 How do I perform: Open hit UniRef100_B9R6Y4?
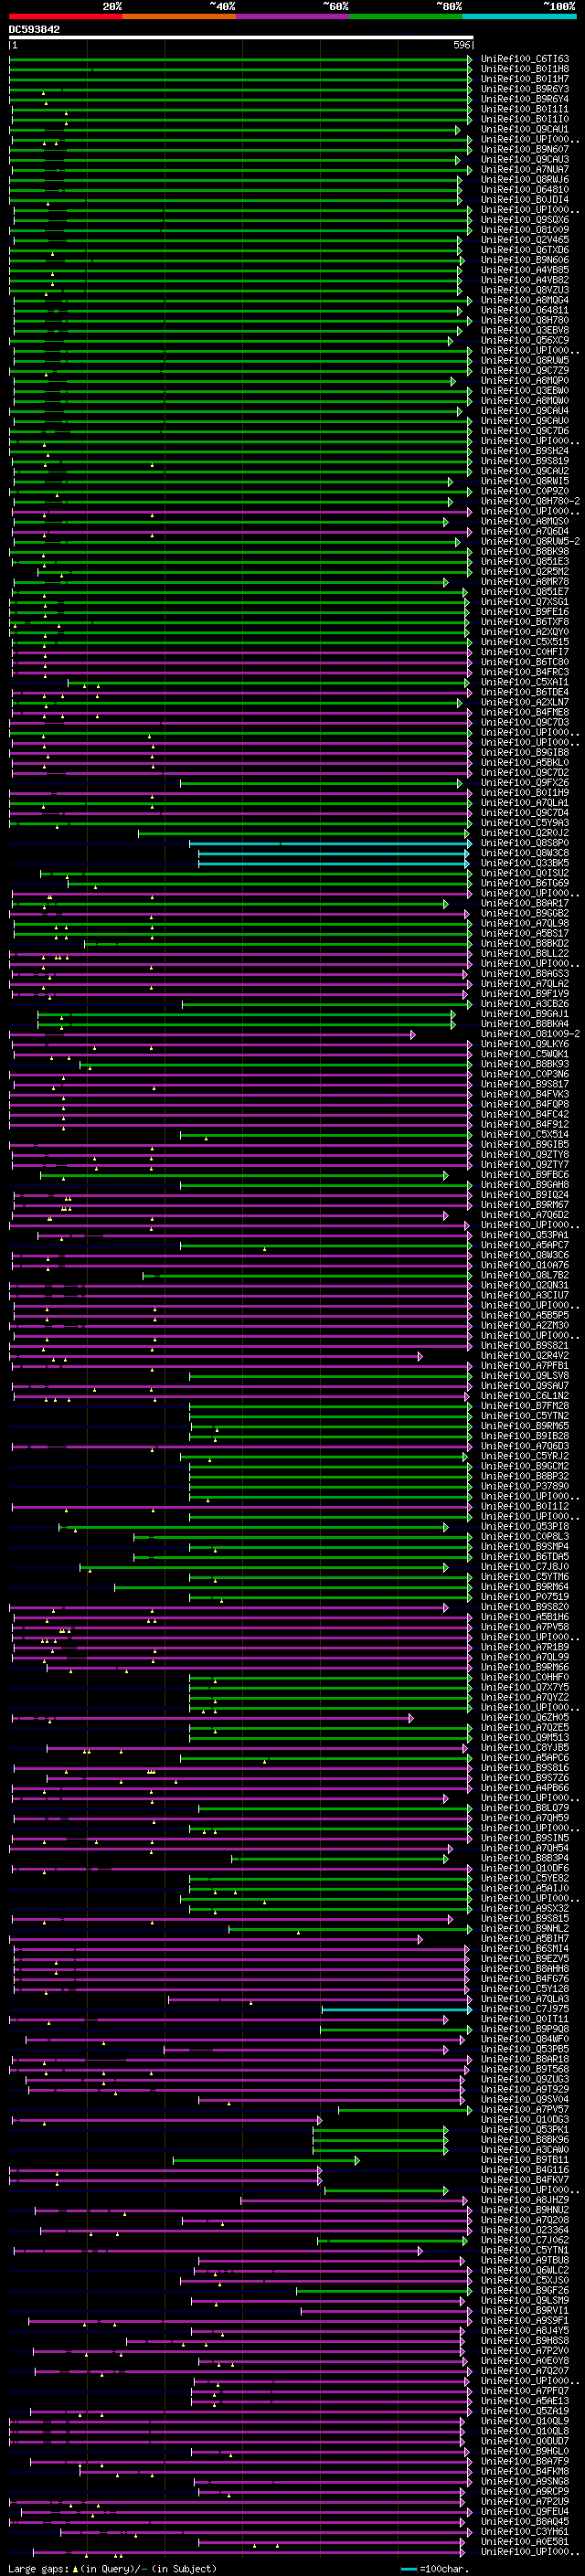click(525, 99)
